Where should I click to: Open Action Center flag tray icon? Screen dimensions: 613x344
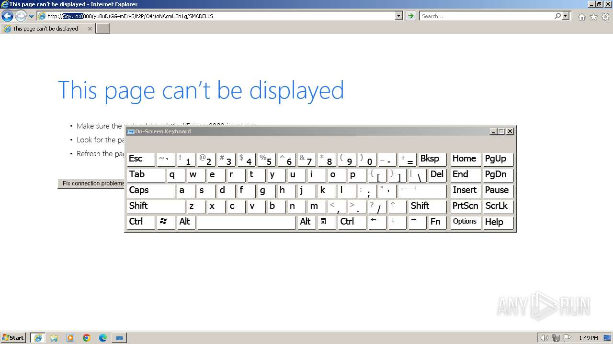[x=568, y=338]
